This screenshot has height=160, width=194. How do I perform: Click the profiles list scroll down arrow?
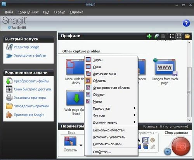pyautogui.click(x=189, y=120)
